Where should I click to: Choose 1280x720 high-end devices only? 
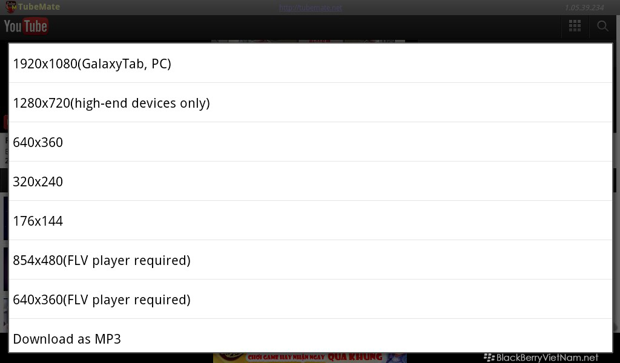[311, 103]
